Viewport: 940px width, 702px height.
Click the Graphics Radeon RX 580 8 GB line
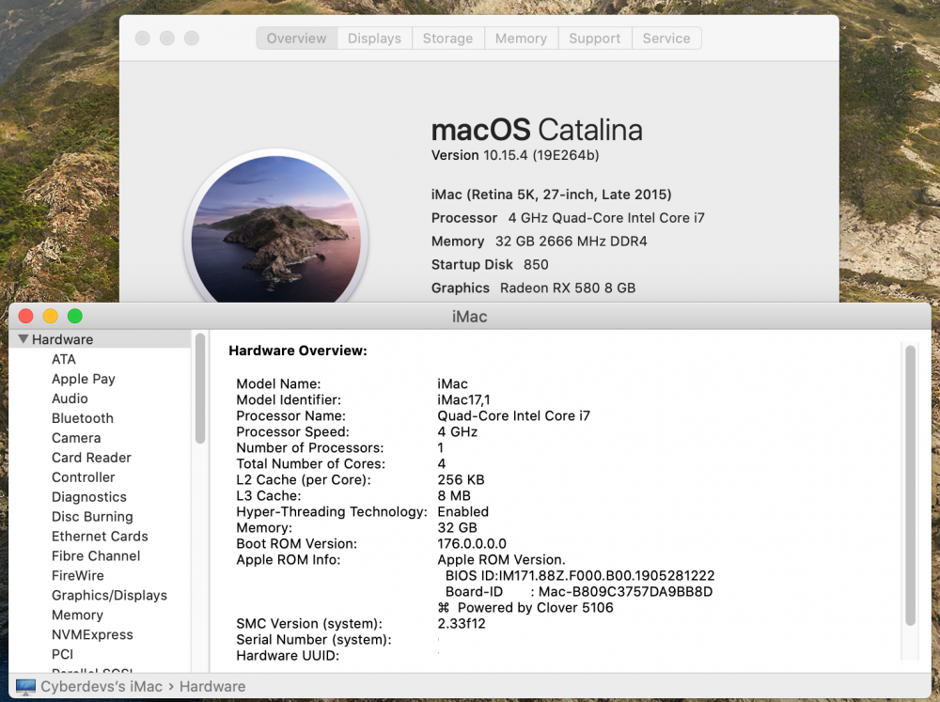[x=533, y=288]
